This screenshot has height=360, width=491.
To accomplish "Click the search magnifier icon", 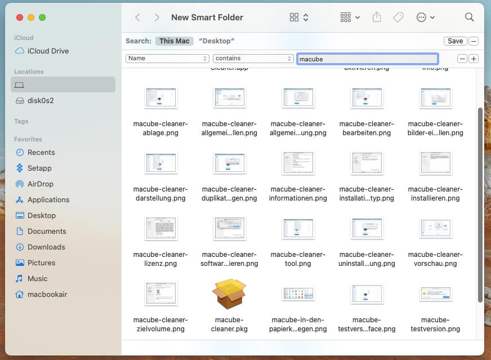I will click(469, 17).
